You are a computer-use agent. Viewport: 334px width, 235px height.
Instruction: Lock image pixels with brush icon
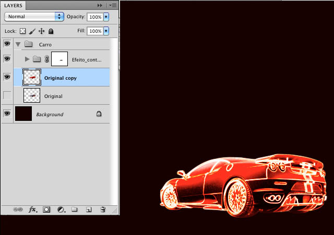pyautogui.click(x=32, y=31)
